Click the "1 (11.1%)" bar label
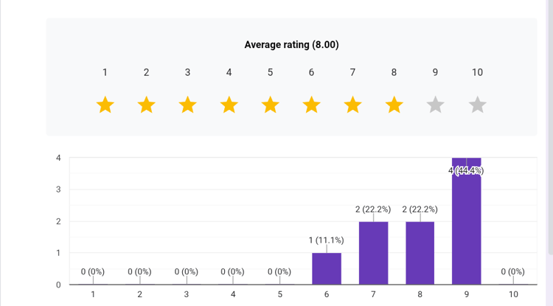This screenshot has width=553, height=306. (327, 240)
